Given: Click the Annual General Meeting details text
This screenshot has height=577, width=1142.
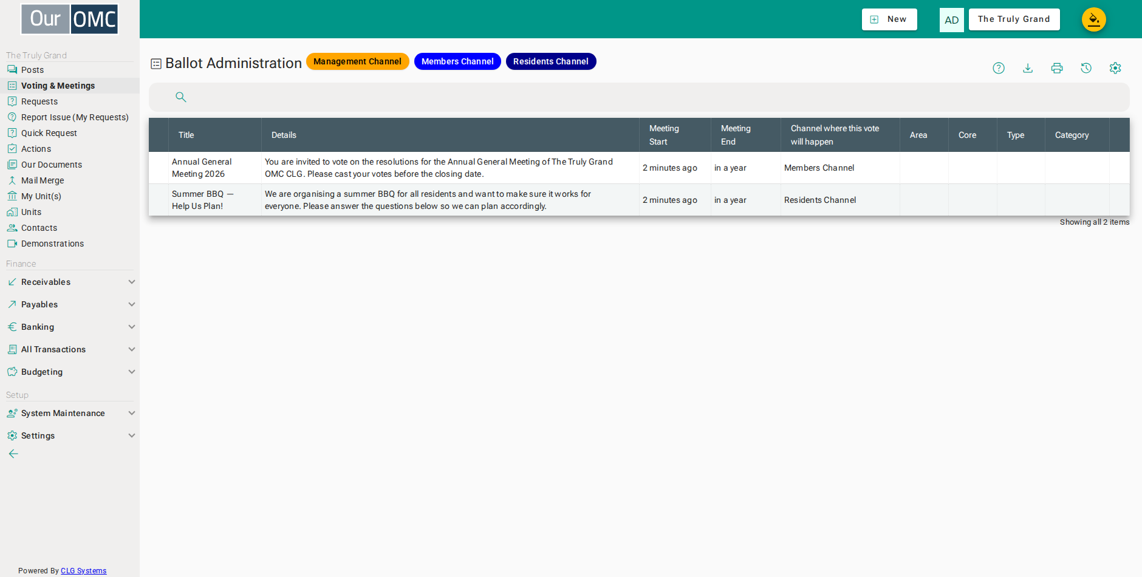Looking at the screenshot, I should click(439, 168).
